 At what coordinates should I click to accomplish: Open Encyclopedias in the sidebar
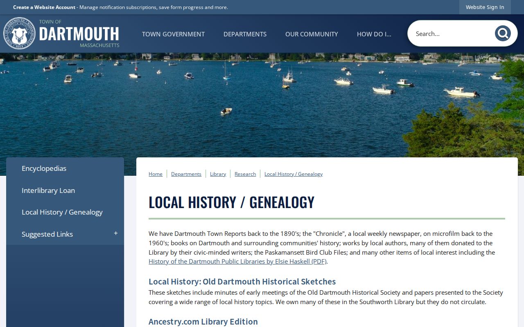click(65, 168)
